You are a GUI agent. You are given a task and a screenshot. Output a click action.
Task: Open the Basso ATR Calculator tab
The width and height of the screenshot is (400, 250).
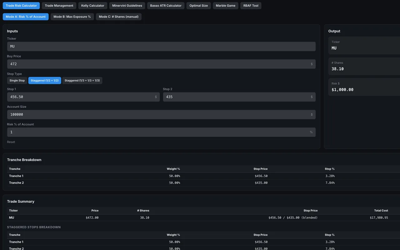click(x=166, y=6)
